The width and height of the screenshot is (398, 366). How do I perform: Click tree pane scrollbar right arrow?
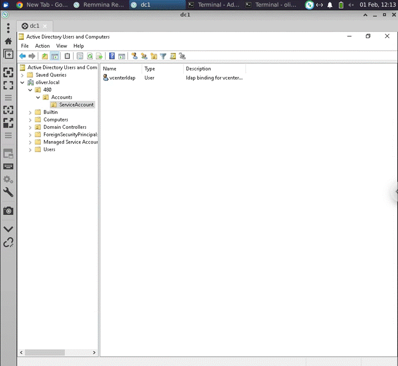click(x=94, y=352)
